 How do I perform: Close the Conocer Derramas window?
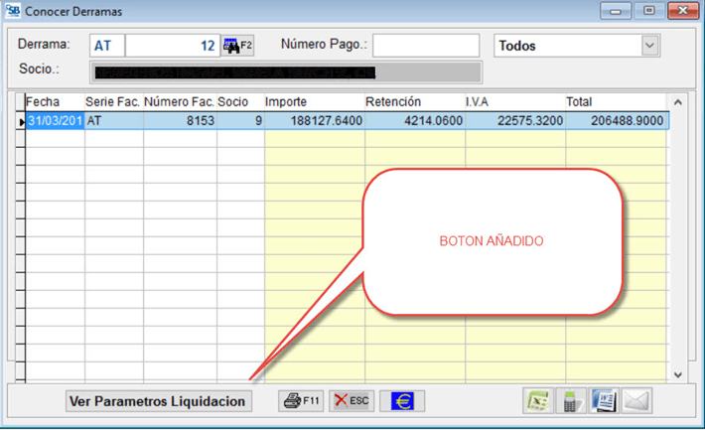(682, 10)
